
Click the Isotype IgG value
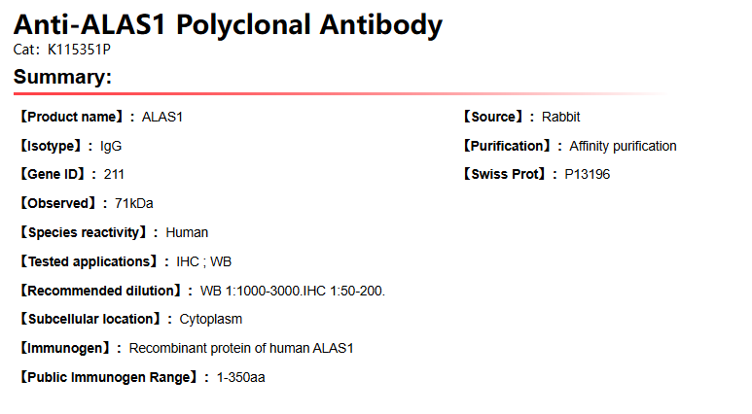(x=111, y=147)
